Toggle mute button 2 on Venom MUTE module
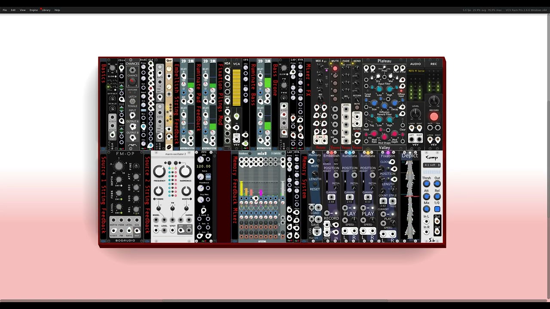The image size is (550, 309). point(335,76)
